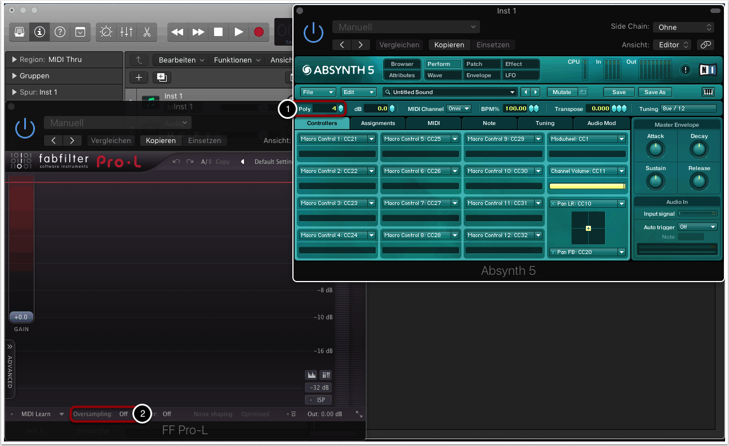Expand the Region MIDI Thru section
Screen dimensions: 729x446
tap(14, 60)
